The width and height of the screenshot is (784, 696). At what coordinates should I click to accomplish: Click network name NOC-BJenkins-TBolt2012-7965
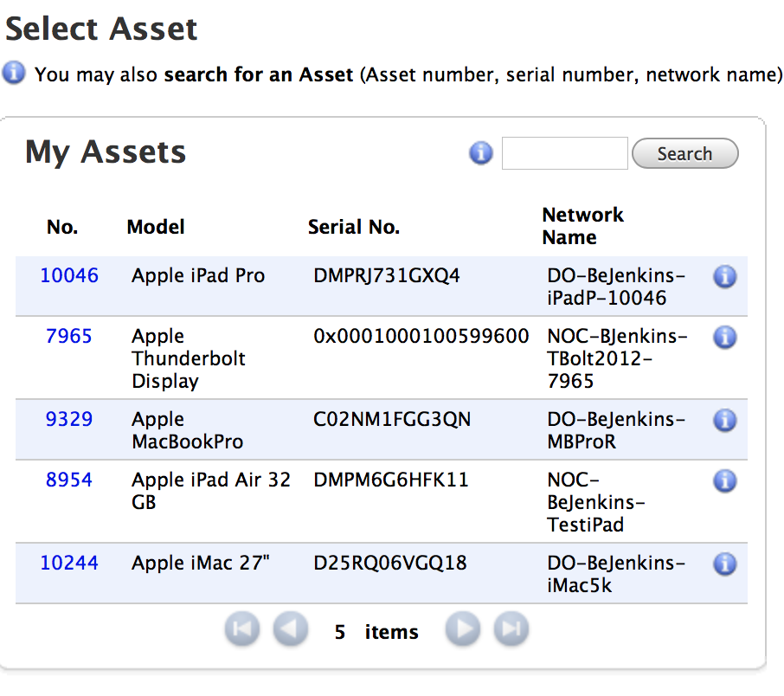(618, 358)
